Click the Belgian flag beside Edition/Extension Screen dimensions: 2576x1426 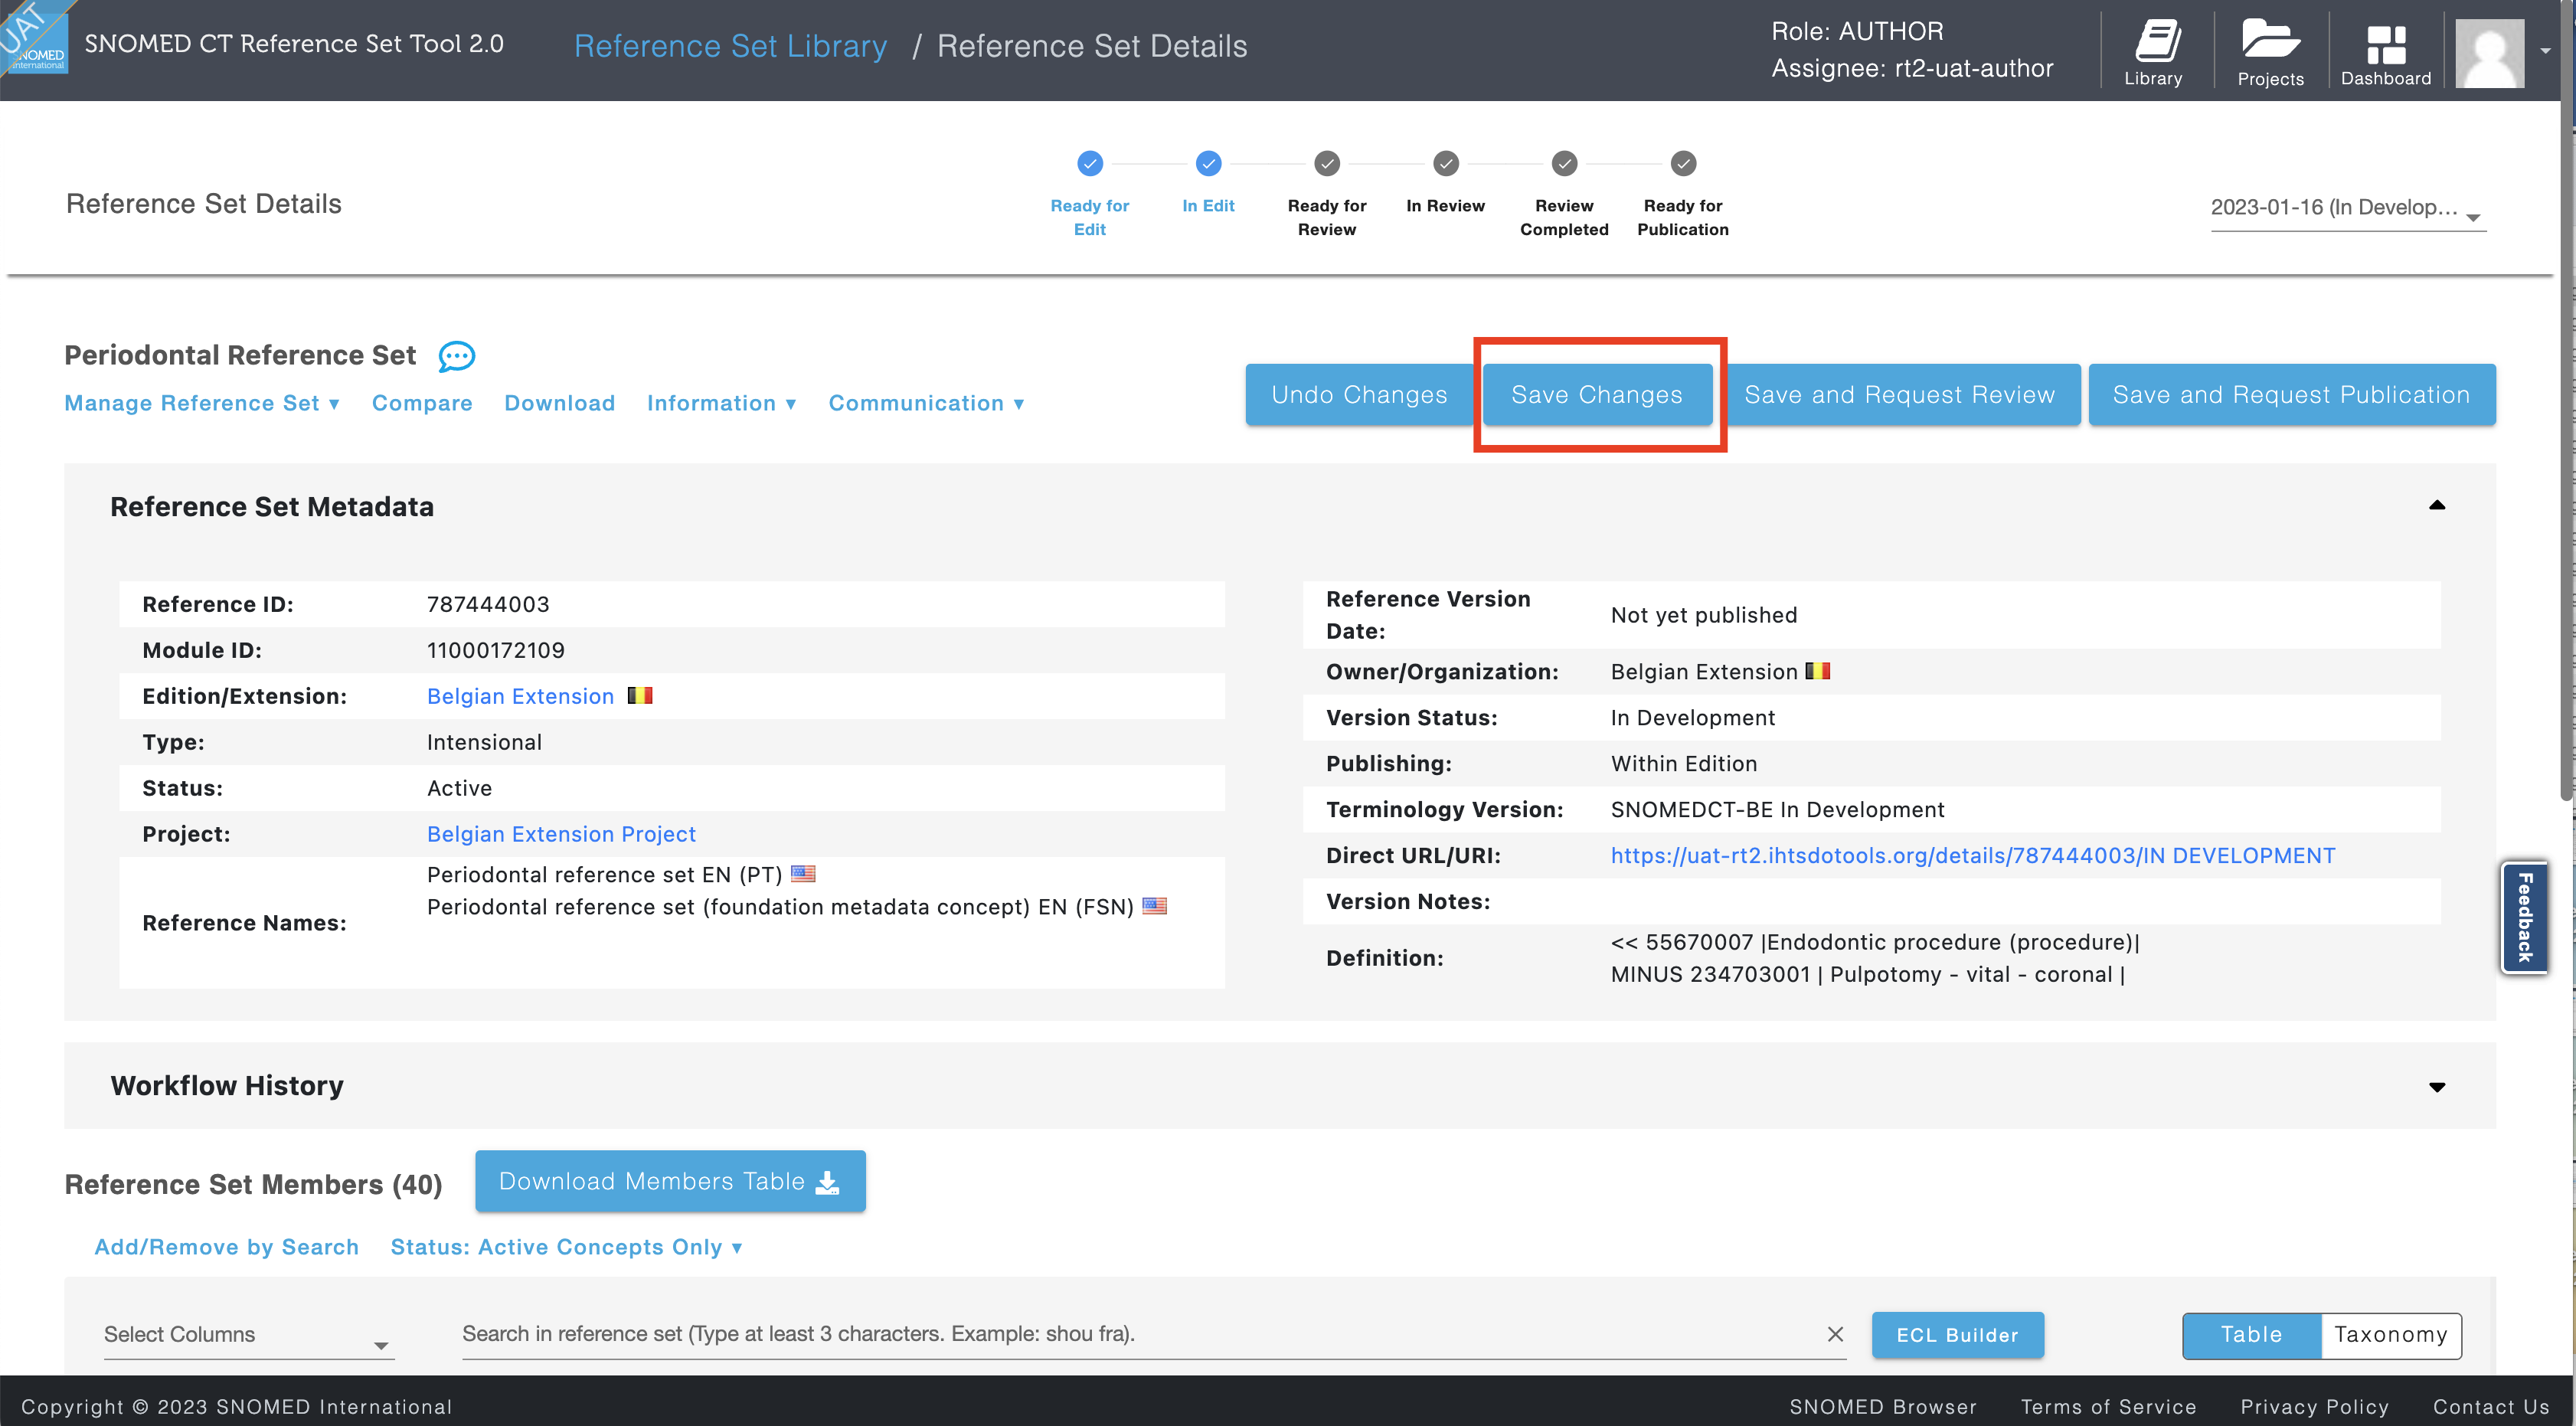point(640,696)
